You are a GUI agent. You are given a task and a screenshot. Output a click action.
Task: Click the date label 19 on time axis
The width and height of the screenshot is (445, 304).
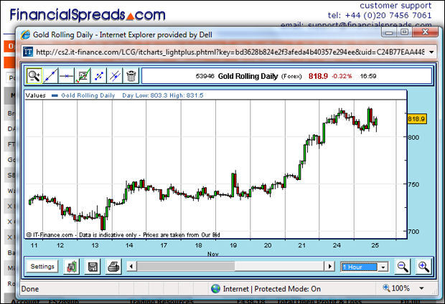[233, 245]
